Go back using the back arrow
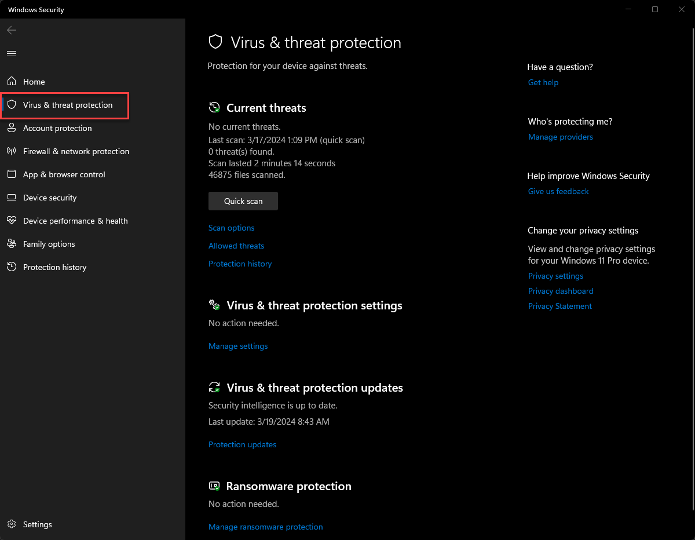 tap(12, 30)
